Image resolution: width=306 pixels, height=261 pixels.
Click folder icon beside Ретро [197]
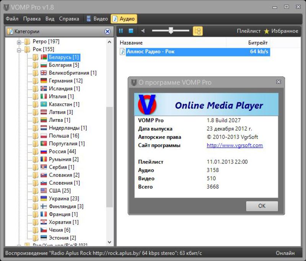click(27, 42)
